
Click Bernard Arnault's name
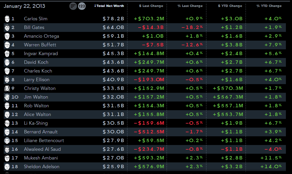[41, 132]
